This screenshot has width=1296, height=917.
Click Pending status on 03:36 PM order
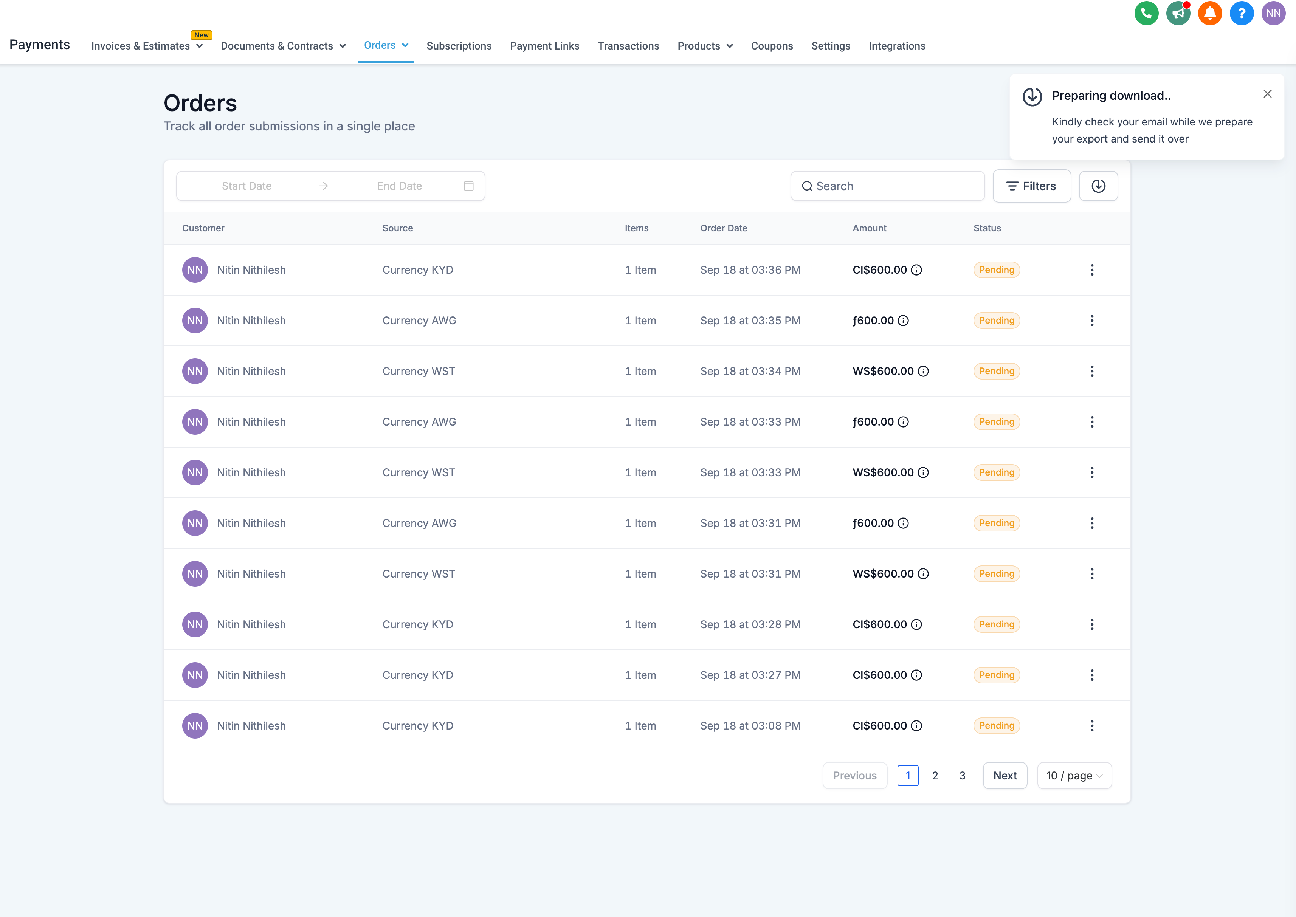pos(996,270)
